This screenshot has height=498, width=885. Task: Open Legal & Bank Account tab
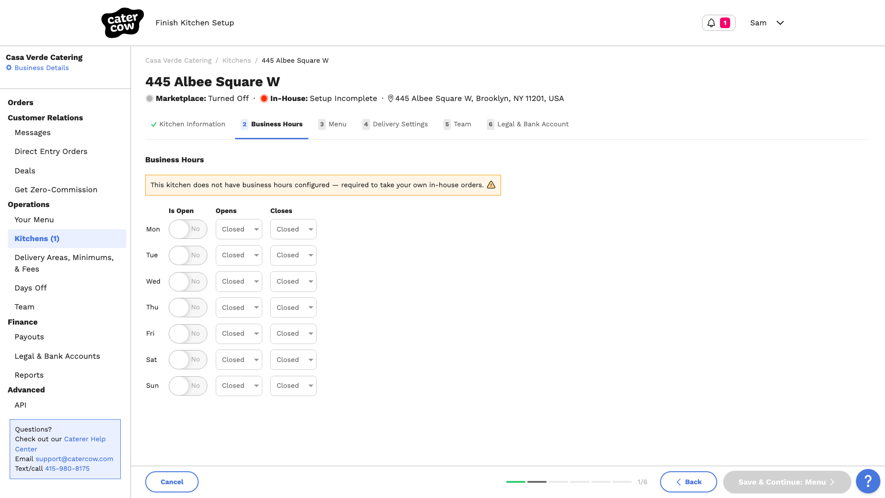pyautogui.click(x=528, y=125)
